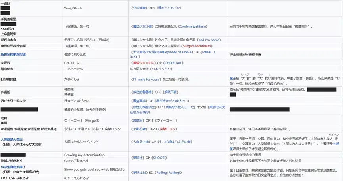Select the "ウィーゴー!(We go!!)" lyric
Image resolution: width=343 pixels, height=181 pixels.
tap(81, 121)
